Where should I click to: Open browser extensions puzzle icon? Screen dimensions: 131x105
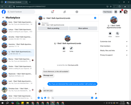click(119, 7)
